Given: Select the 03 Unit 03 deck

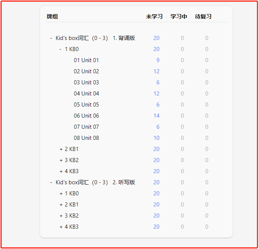Looking at the screenshot, I should [x=86, y=83].
